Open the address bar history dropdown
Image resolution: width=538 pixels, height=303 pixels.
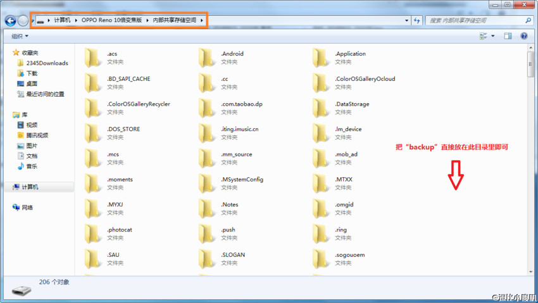[406, 21]
